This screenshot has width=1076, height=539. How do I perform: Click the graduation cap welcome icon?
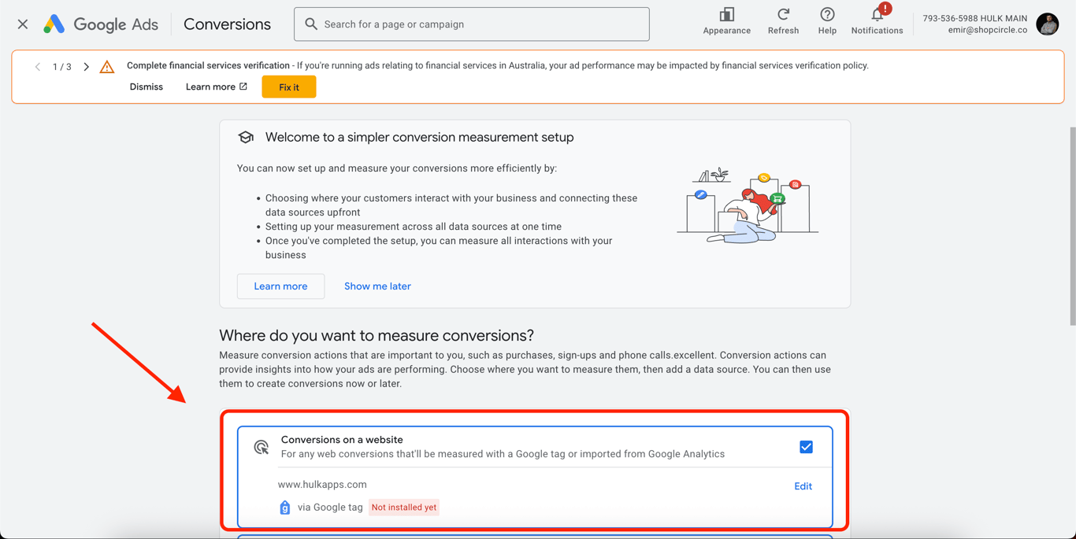point(246,137)
